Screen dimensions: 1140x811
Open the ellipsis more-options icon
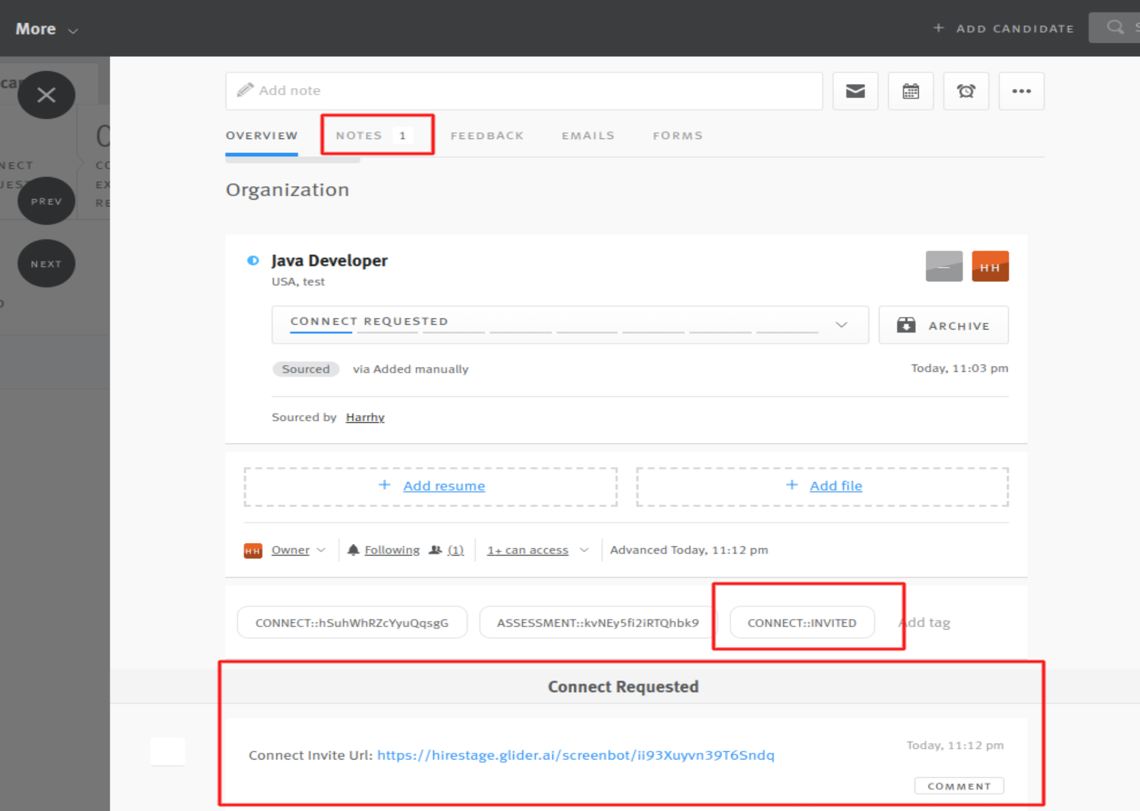coord(1021,91)
